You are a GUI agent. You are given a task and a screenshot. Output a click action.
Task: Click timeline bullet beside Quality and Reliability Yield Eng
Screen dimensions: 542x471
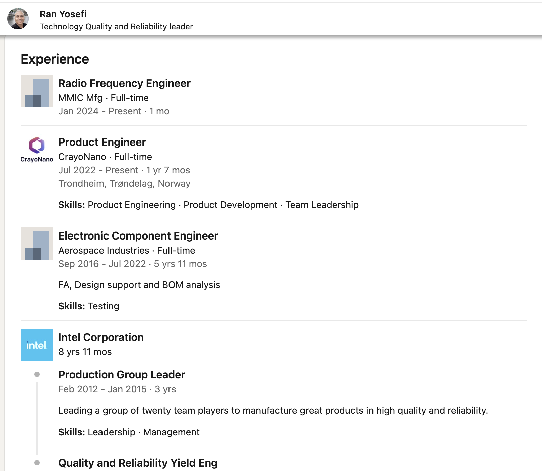click(x=37, y=463)
